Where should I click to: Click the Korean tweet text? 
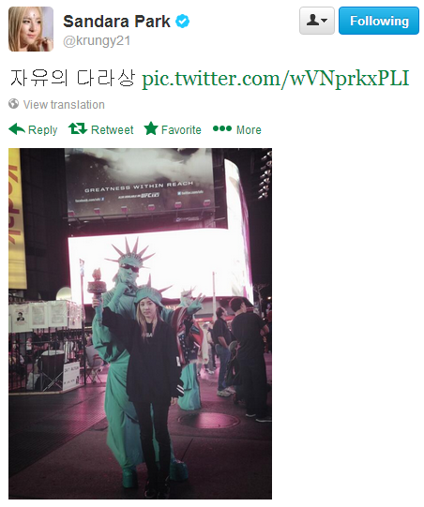[x=73, y=79]
